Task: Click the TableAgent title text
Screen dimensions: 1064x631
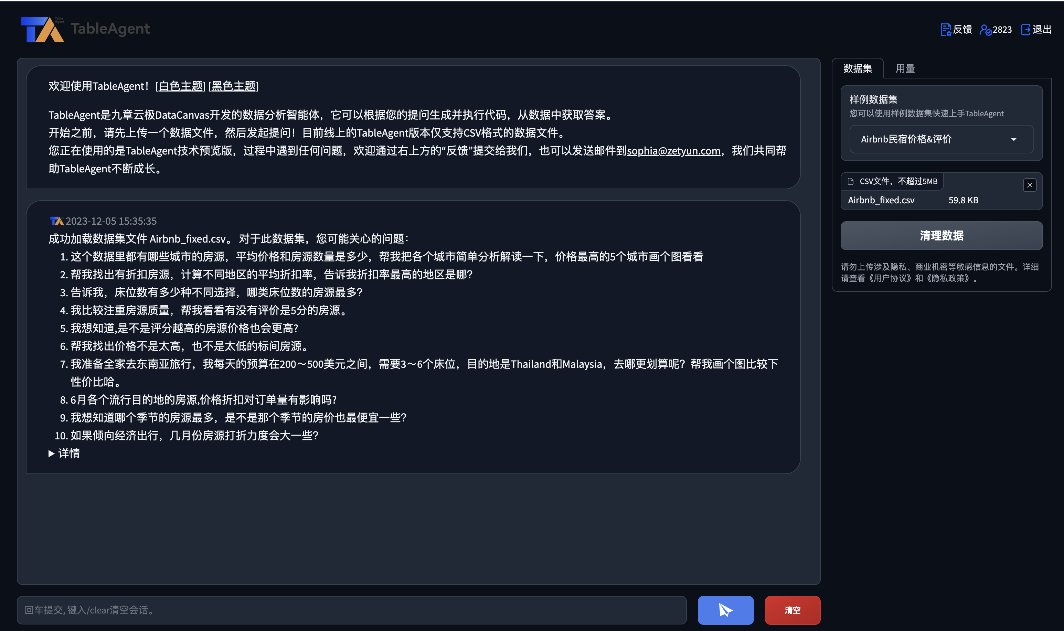Action: tap(110, 29)
